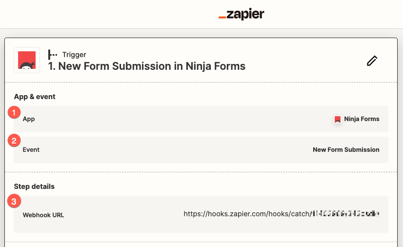Click the small Ninja Forms icon in App row
The height and width of the screenshot is (247, 403).
point(337,119)
